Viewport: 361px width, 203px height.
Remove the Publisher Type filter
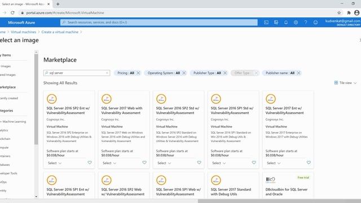(225, 73)
